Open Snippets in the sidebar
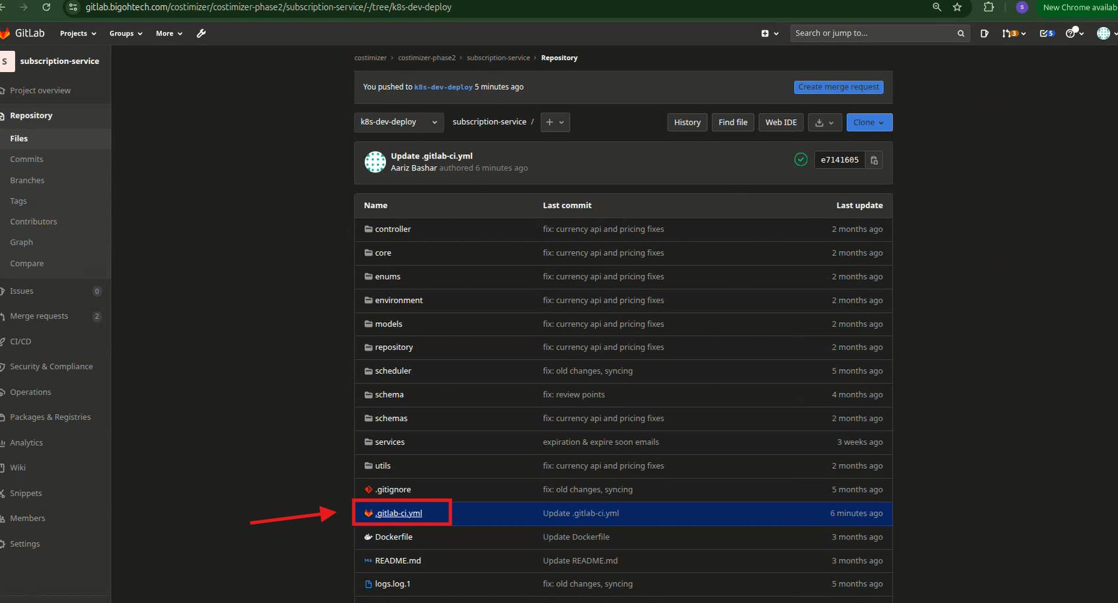This screenshot has height=603, width=1118. 26,493
